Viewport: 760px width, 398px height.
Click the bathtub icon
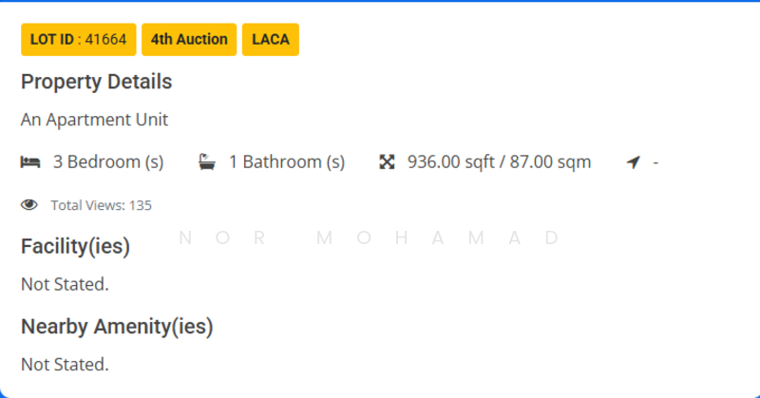206,162
